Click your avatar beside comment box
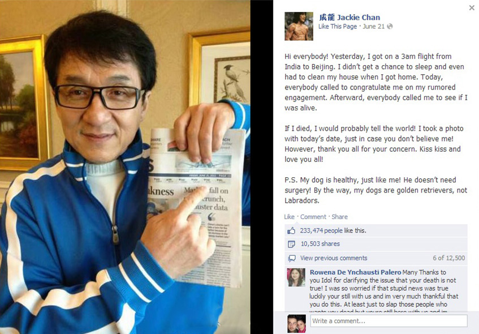Image resolution: width=479 pixels, height=334 pixels. click(x=296, y=324)
